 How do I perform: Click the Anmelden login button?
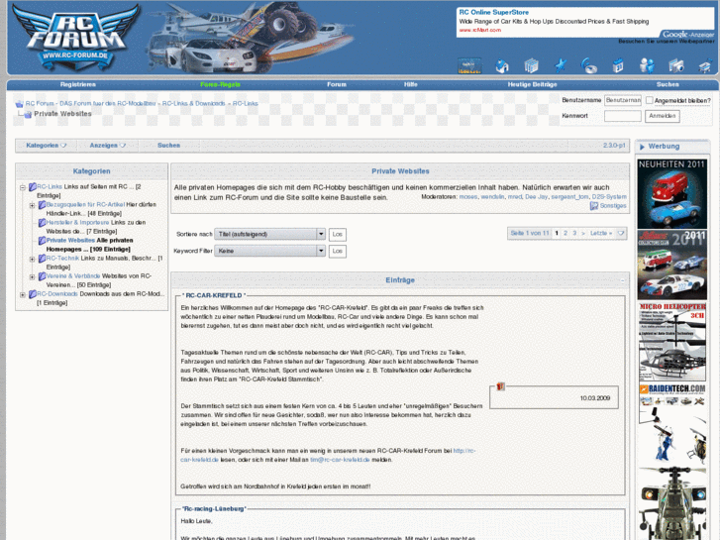(663, 116)
